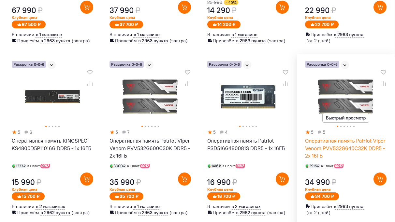Click cart icon next to 14 290 ₽ price

click(x=282, y=7)
